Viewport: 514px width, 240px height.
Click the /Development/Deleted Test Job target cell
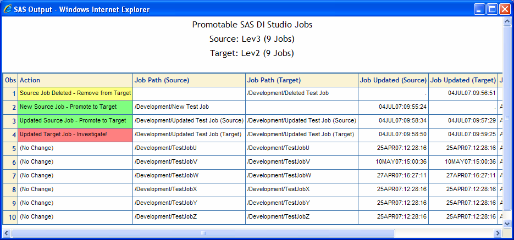(302, 94)
